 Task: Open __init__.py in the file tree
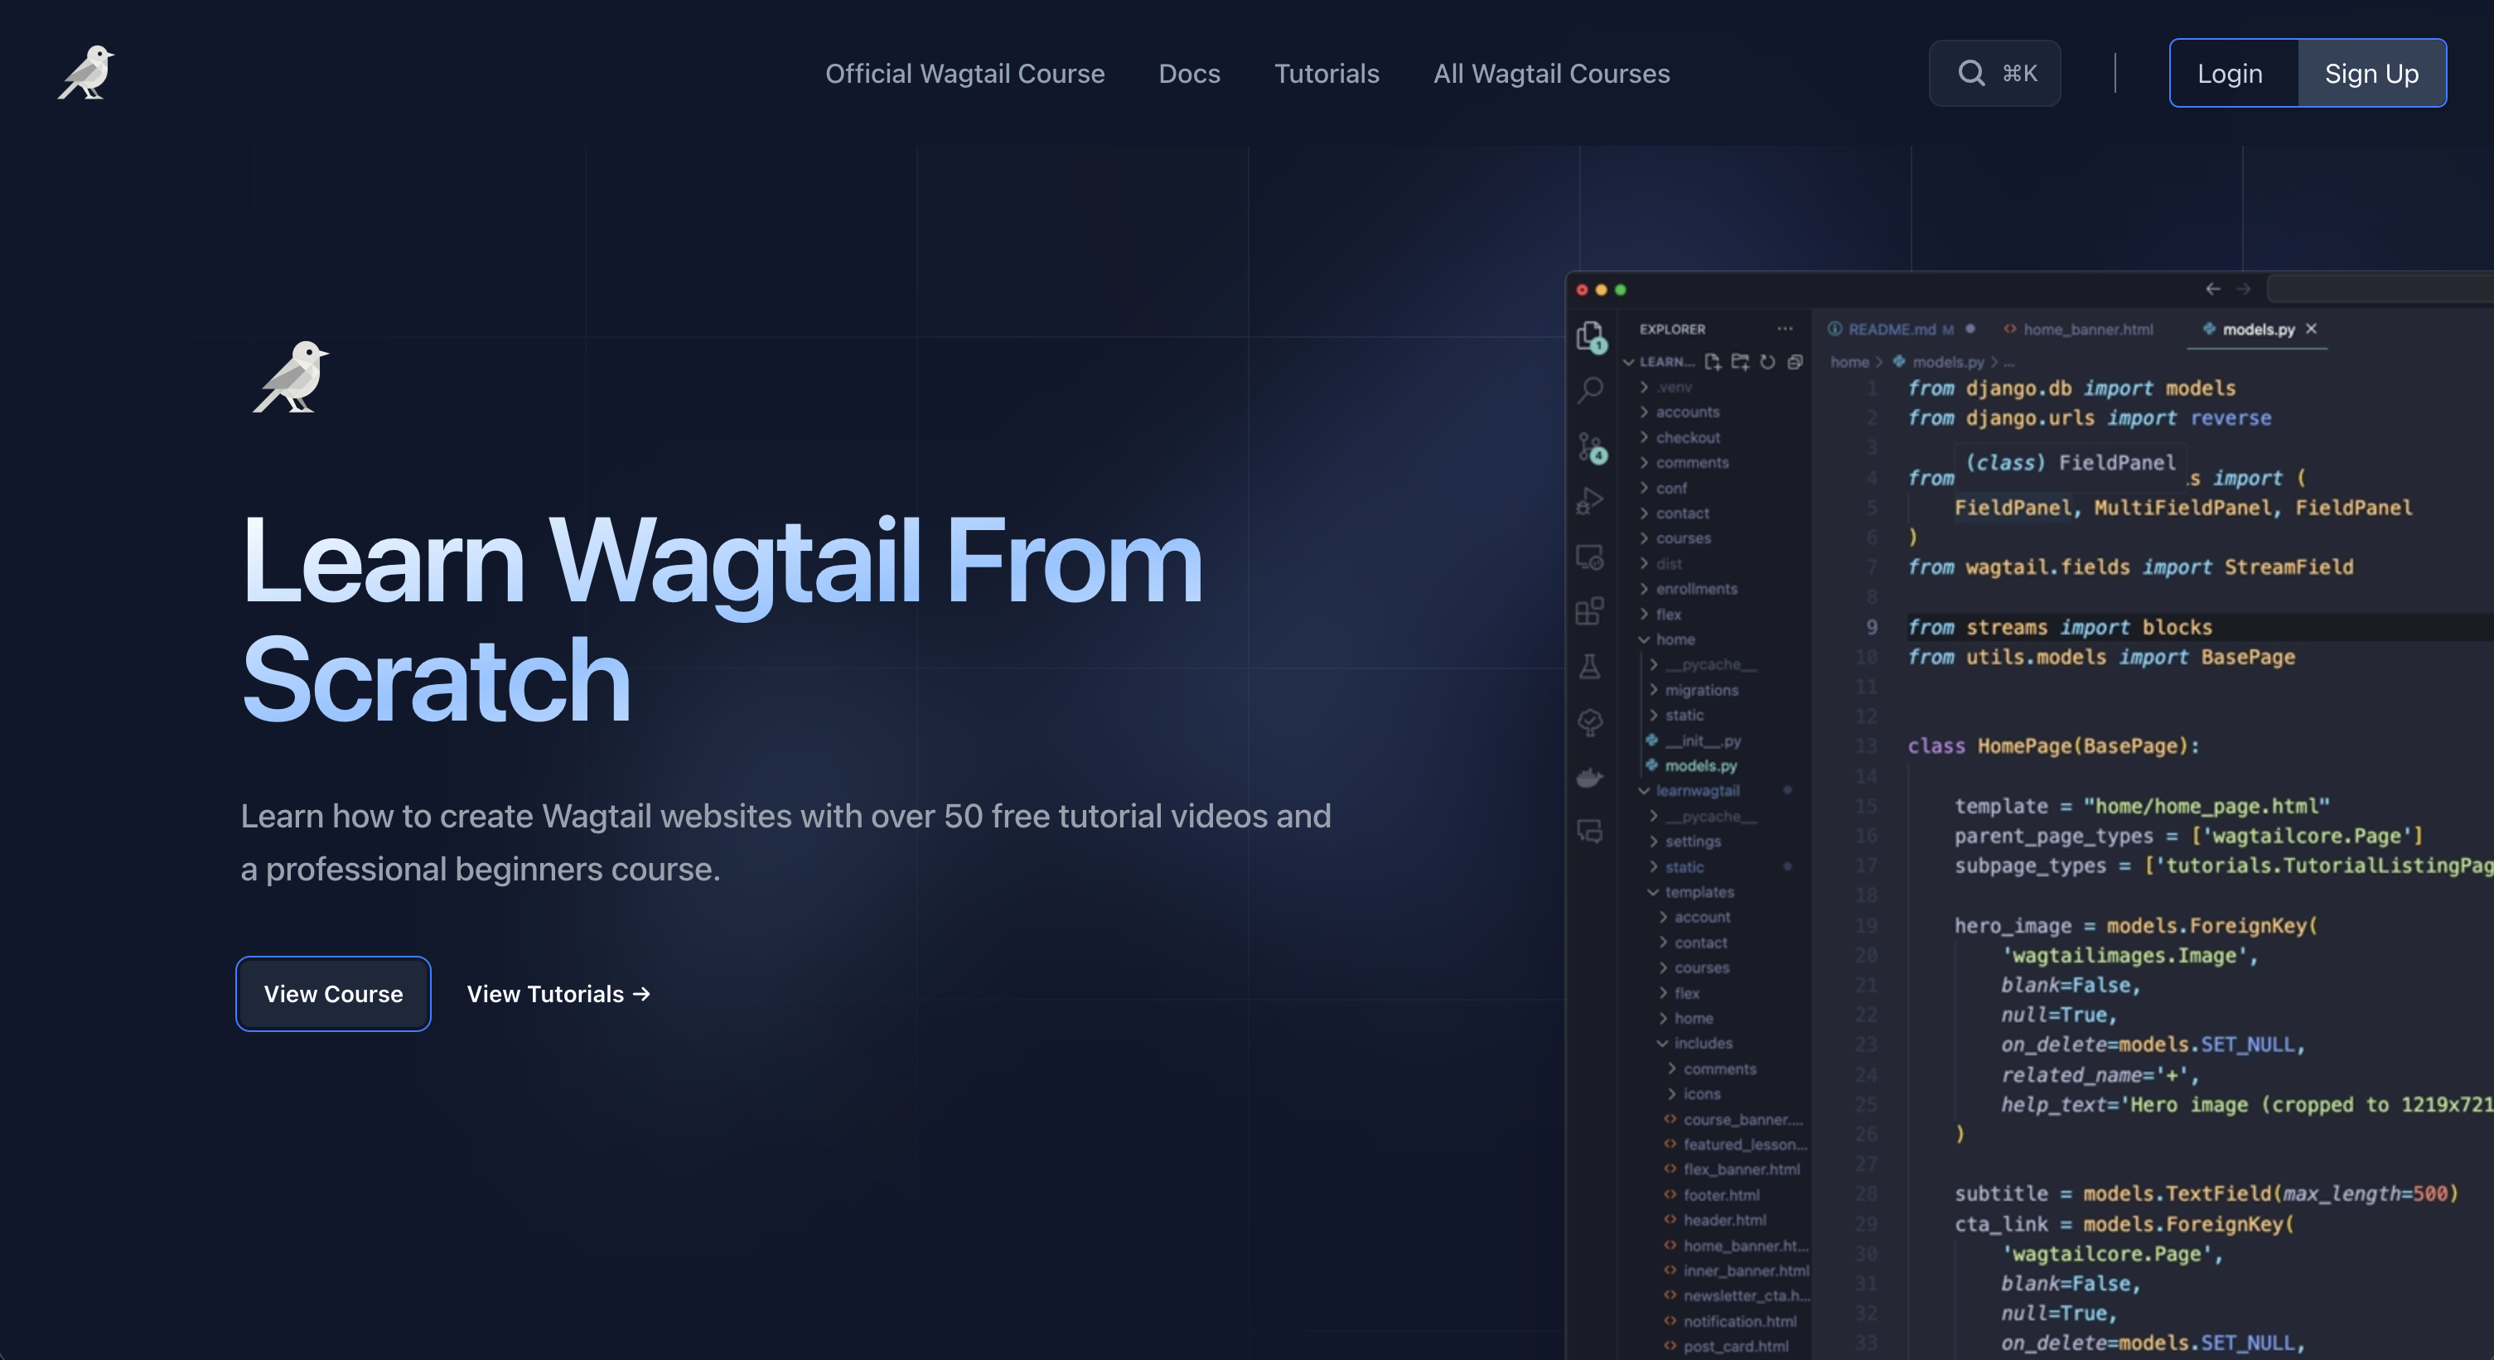point(1702,740)
